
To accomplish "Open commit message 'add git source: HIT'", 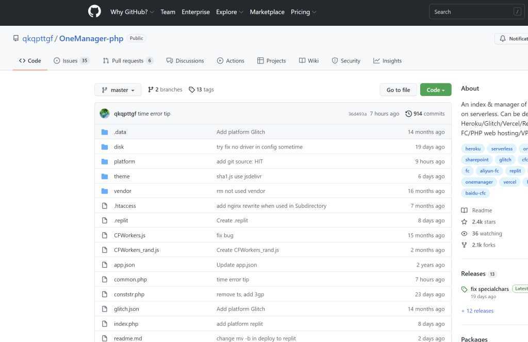I will pyautogui.click(x=239, y=162).
